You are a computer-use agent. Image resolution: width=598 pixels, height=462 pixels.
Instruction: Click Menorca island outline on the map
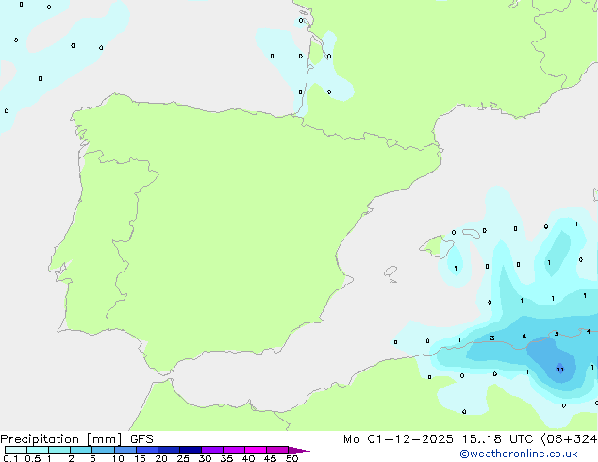(472, 233)
